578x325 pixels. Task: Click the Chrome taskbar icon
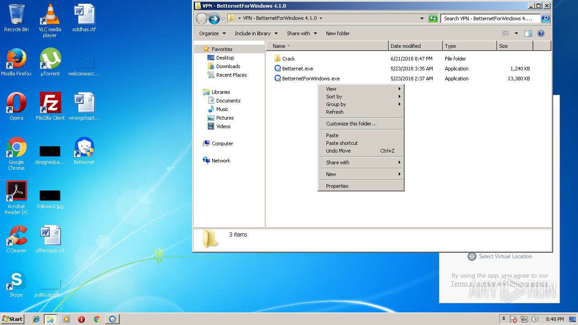[97, 319]
